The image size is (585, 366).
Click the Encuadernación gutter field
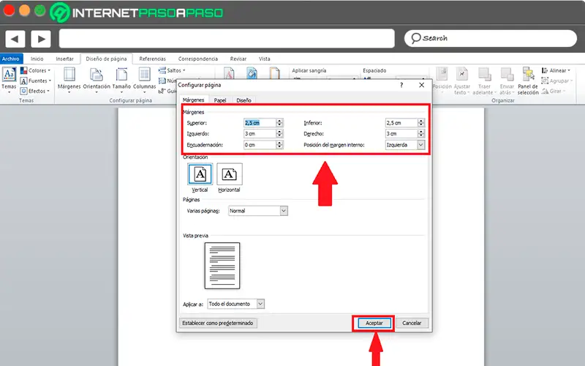[260, 144]
